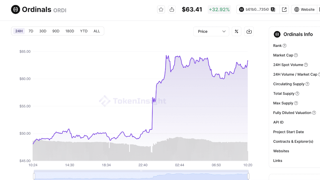The width and height of the screenshot is (320, 180).
Task: Click the Contracts & Explorer(s) entry
Action: (293, 141)
